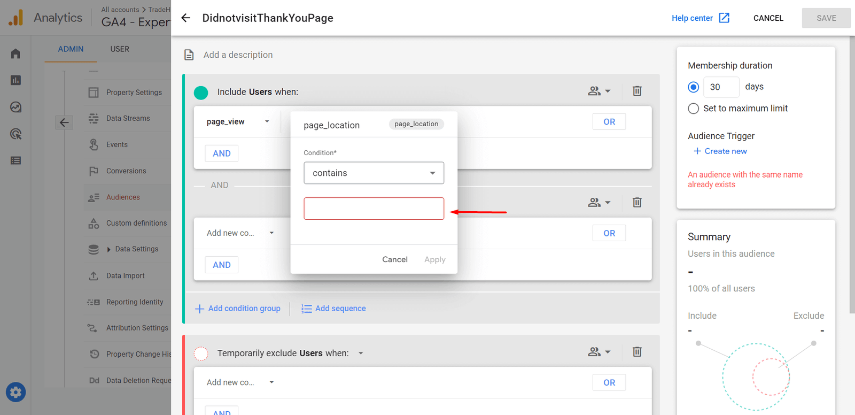Click the teal Include Users circle indicator
This screenshot has width=855, height=415.
coord(201,93)
